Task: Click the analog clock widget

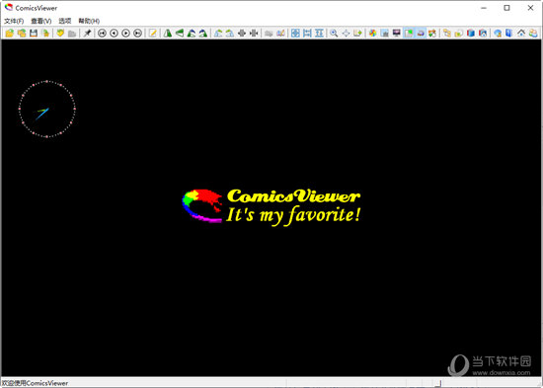Action: (46, 110)
